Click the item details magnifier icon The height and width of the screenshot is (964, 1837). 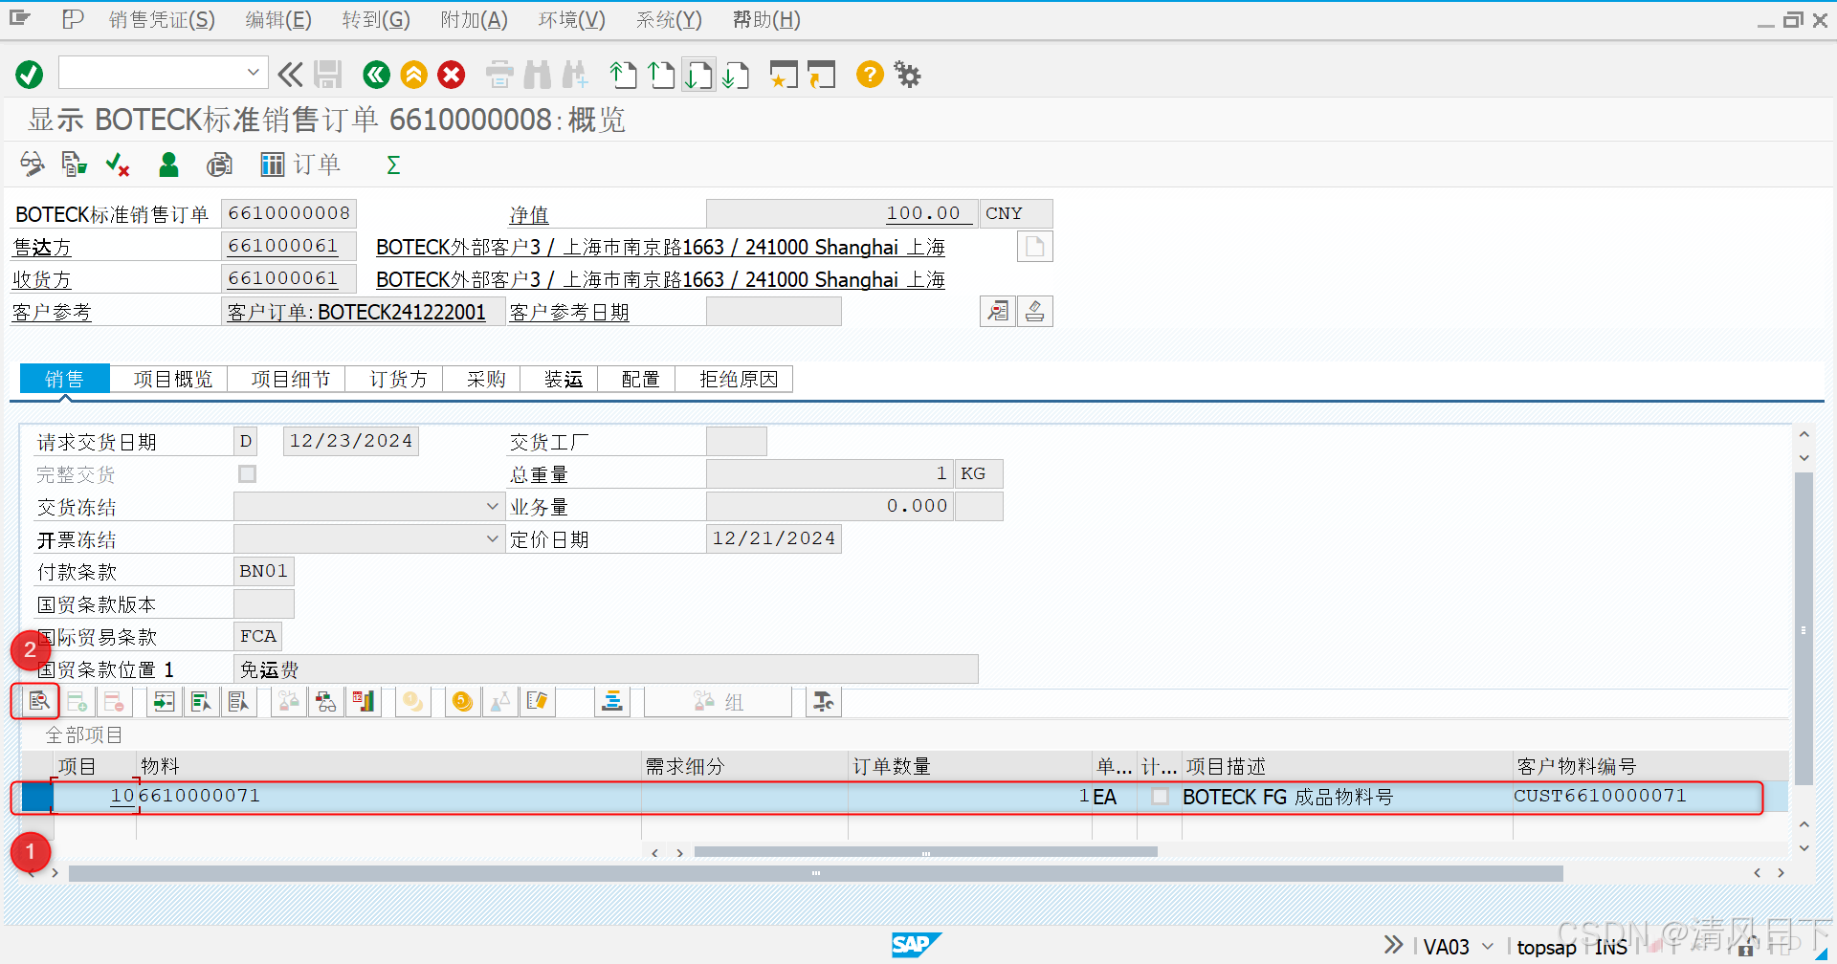tap(38, 702)
